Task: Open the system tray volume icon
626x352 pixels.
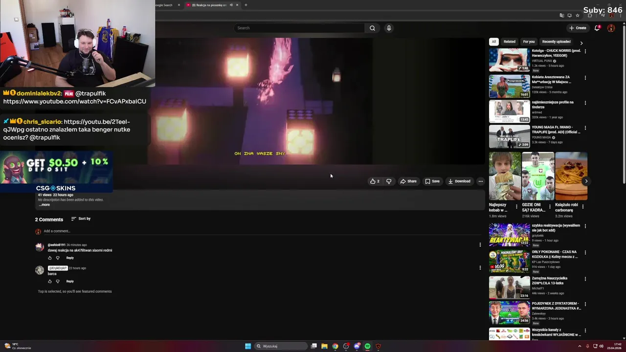Action: 601,346
